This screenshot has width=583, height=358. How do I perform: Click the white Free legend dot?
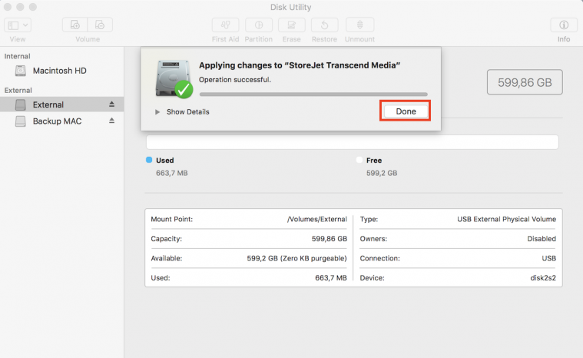(359, 160)
